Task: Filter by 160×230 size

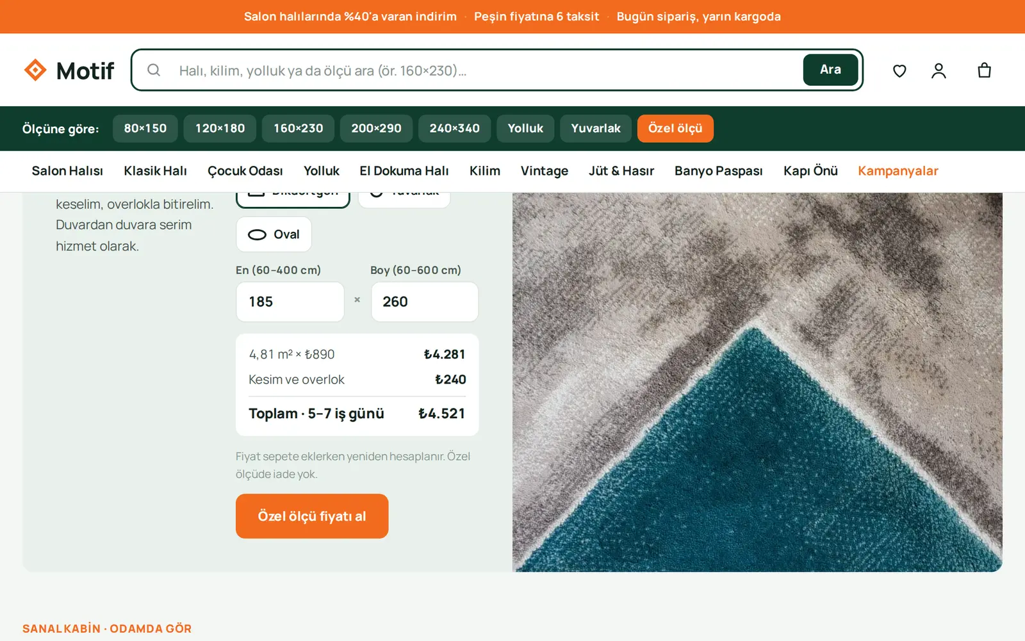Action: [298, 129]
